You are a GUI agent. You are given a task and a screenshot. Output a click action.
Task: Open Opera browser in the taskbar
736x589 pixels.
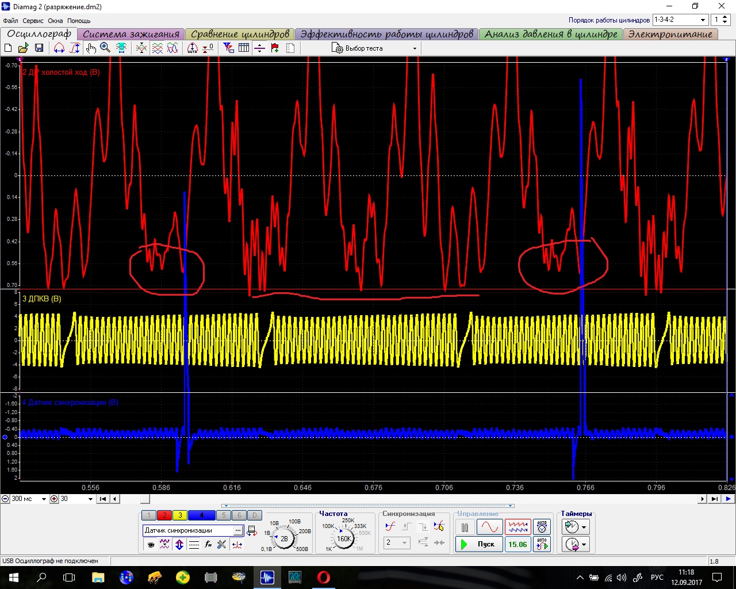coord(324,577)
